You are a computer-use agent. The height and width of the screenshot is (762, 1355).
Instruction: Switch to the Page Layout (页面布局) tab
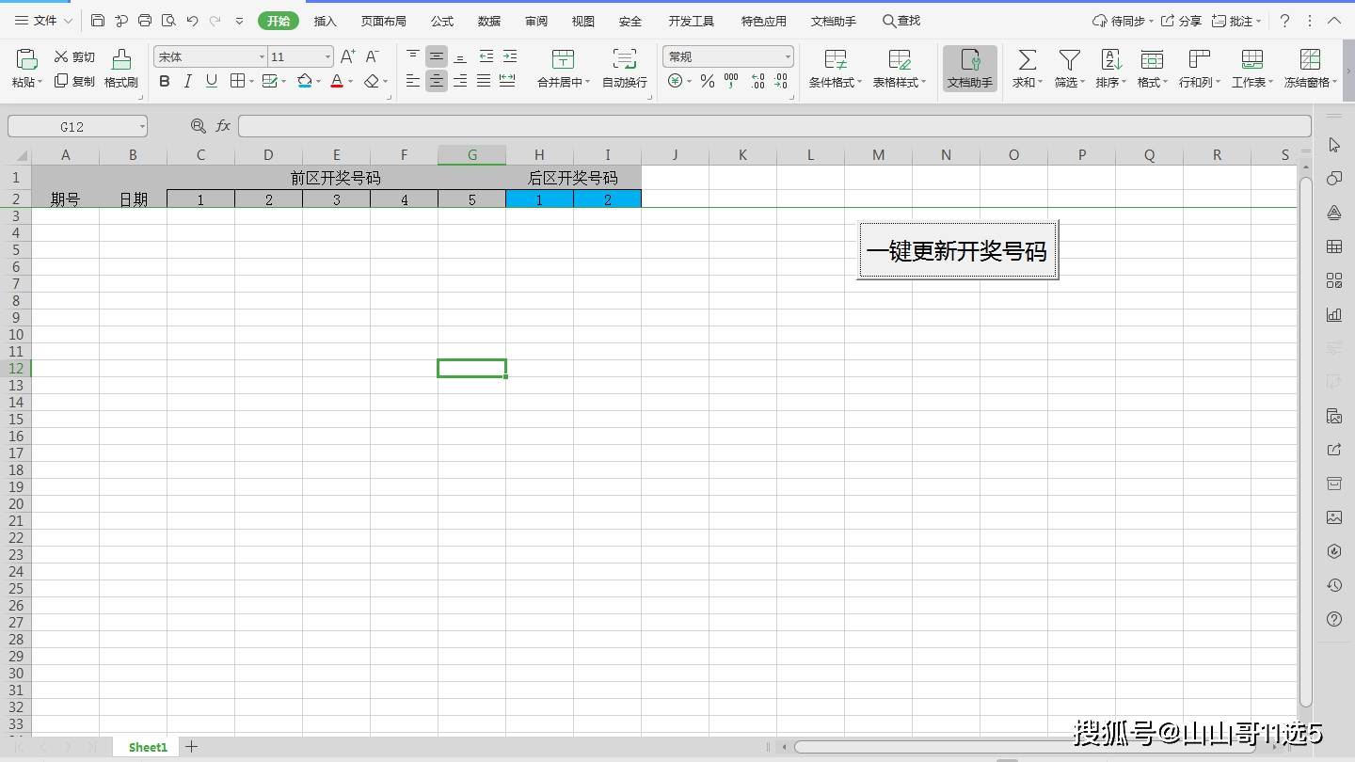384,21
